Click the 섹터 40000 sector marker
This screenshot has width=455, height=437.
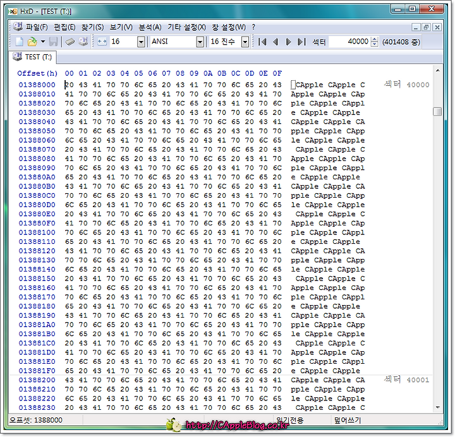pyautogui.click(x=406, y=85)
